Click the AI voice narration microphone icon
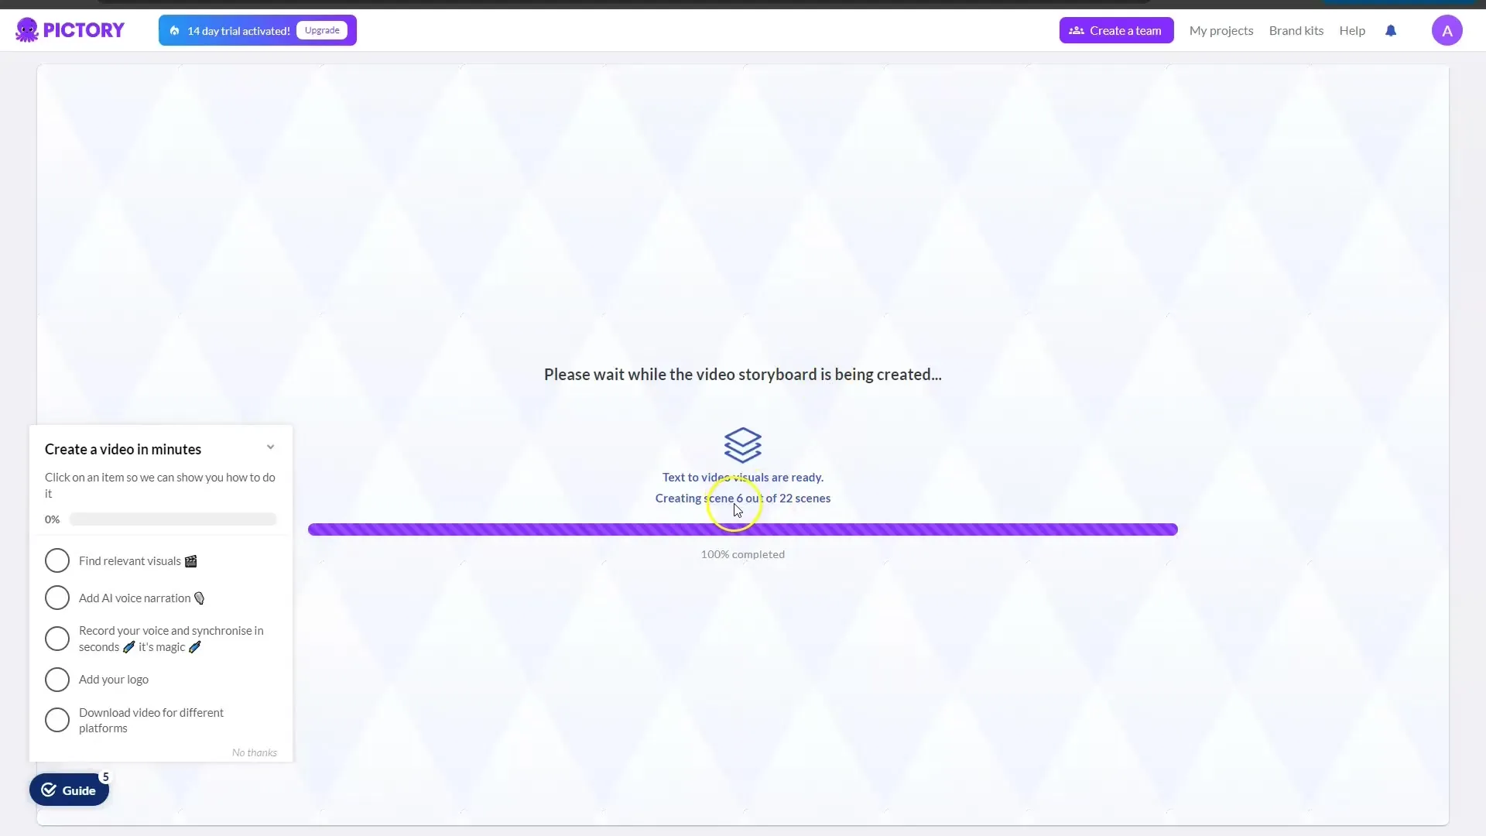Image resolution: width=1486 pixels, height=836 pixels. coord(199,597)
